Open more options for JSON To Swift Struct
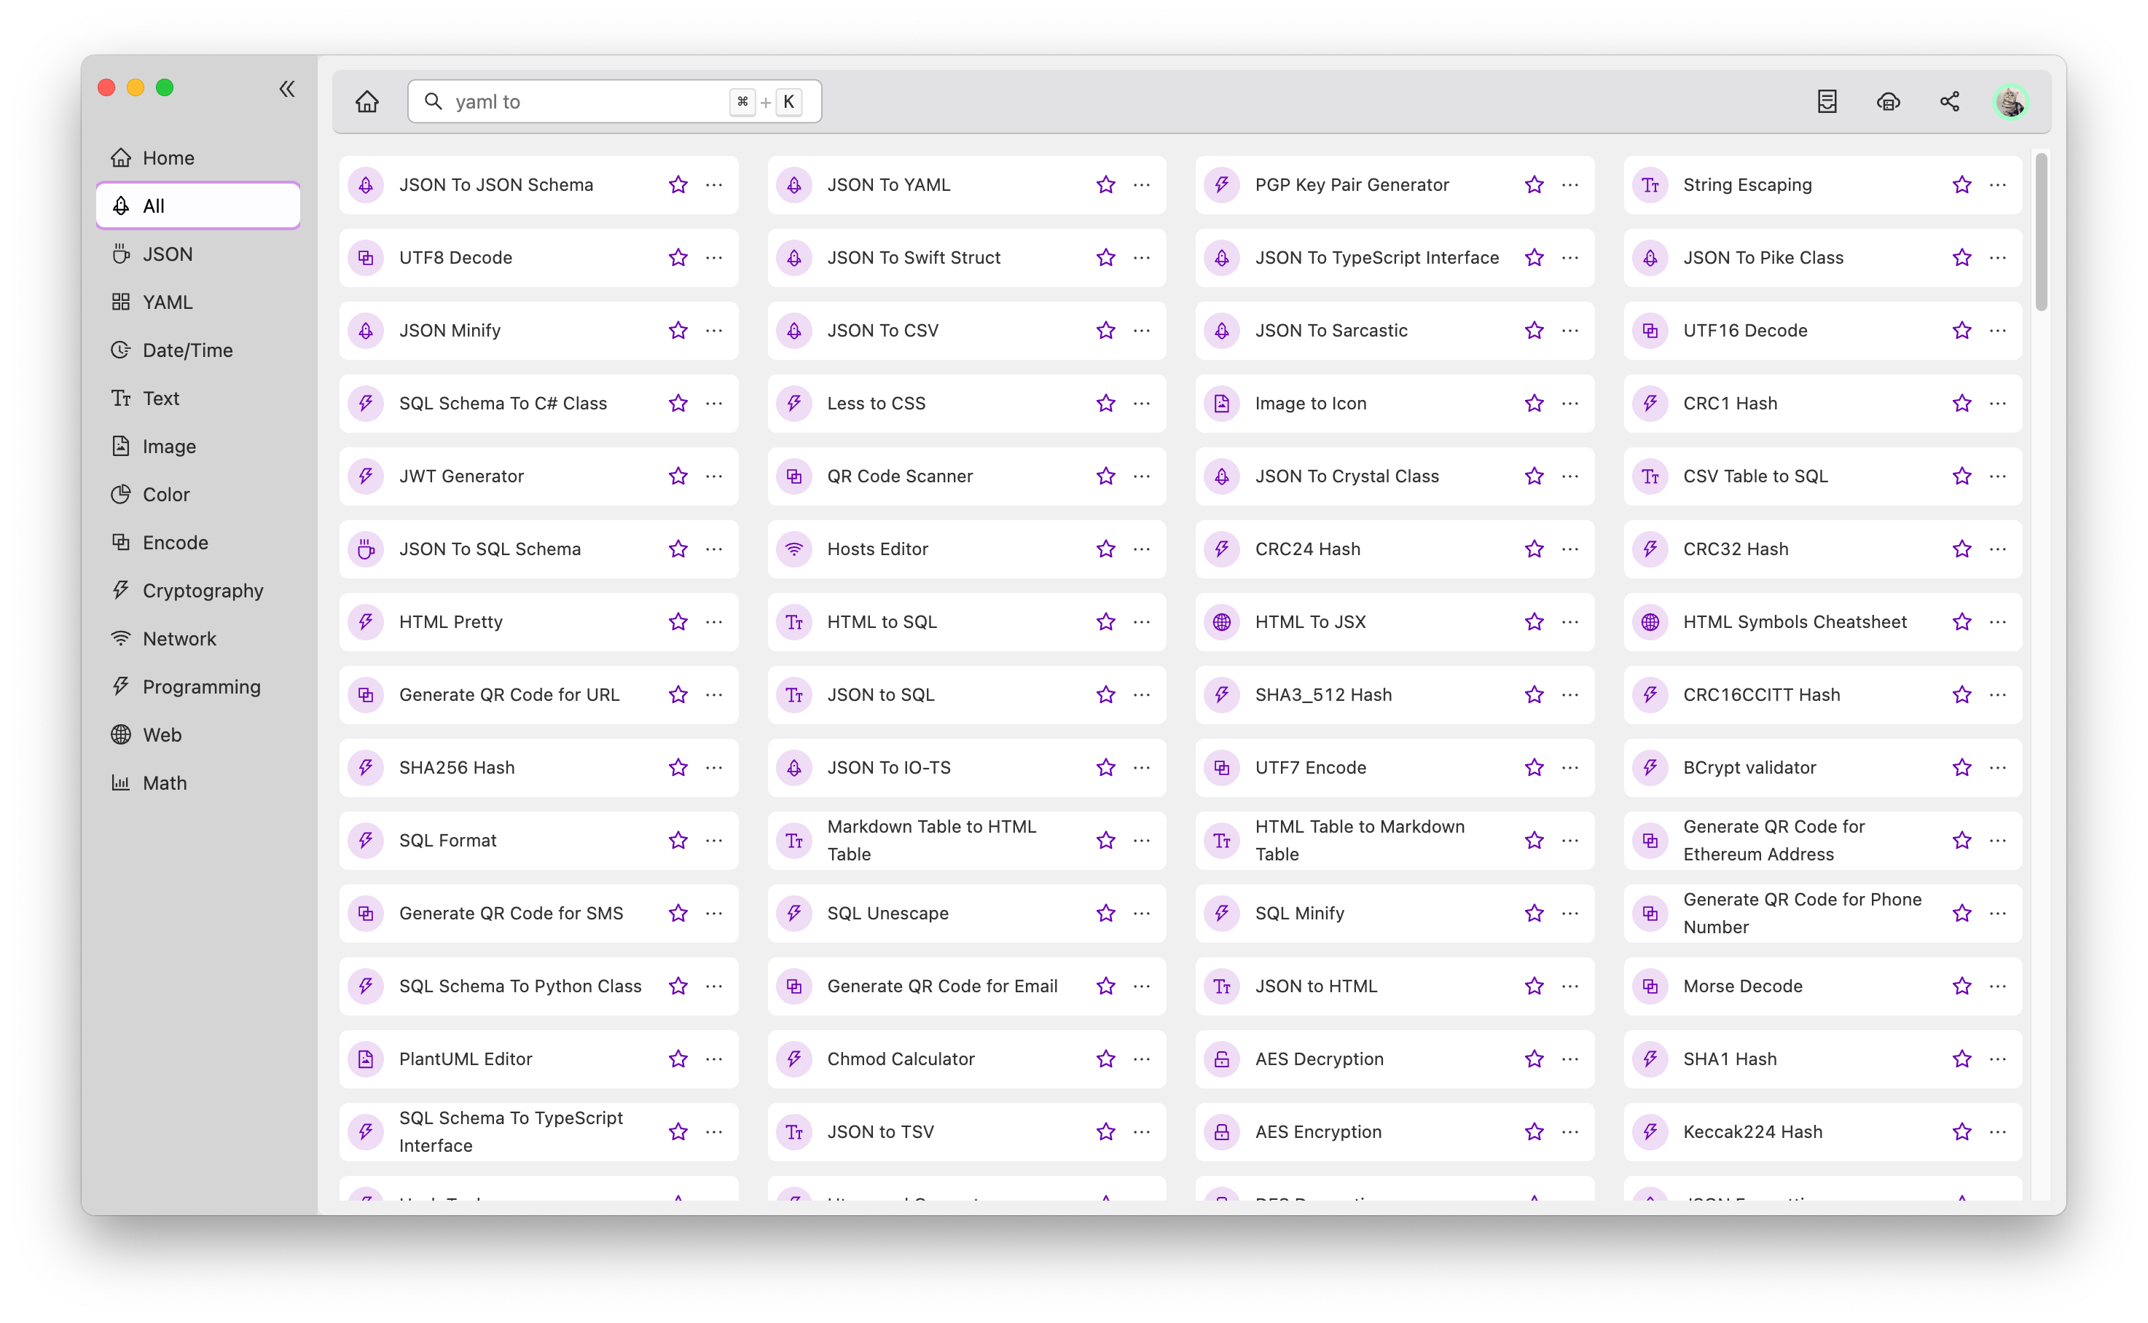Image resolution: width=2148 pixels, height=1323 pixels. [1142, 257]
